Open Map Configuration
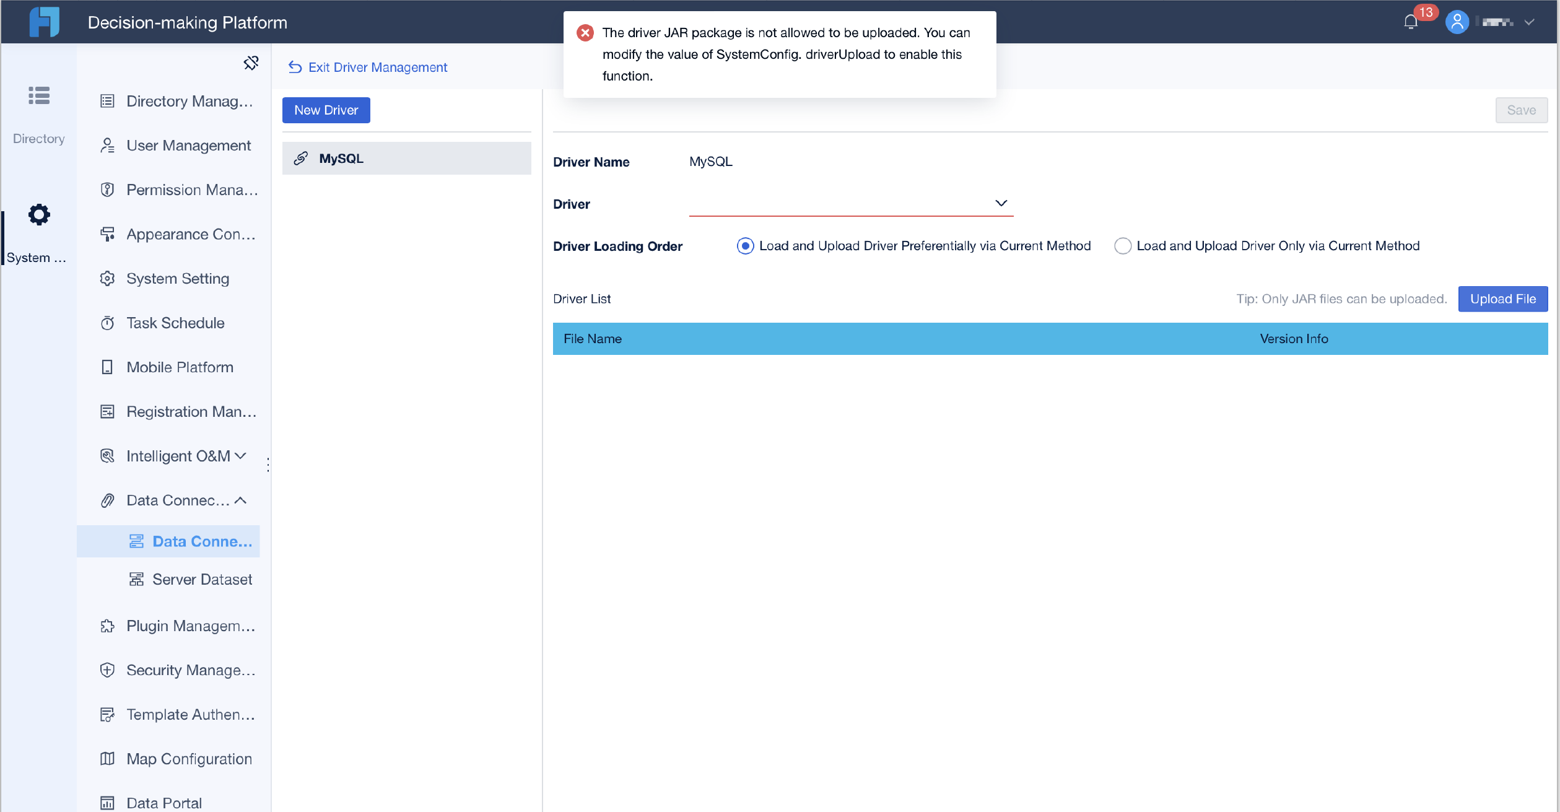This screenshot has width=1560, height=812. coord(189,758)
